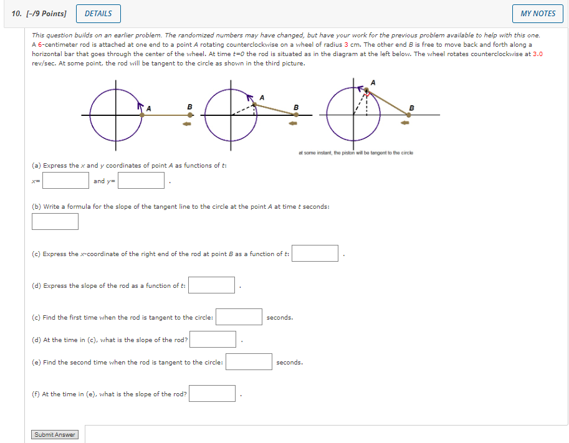
Task: Click the x= answer input in part (a)
Action: click(x=65, y=180)
